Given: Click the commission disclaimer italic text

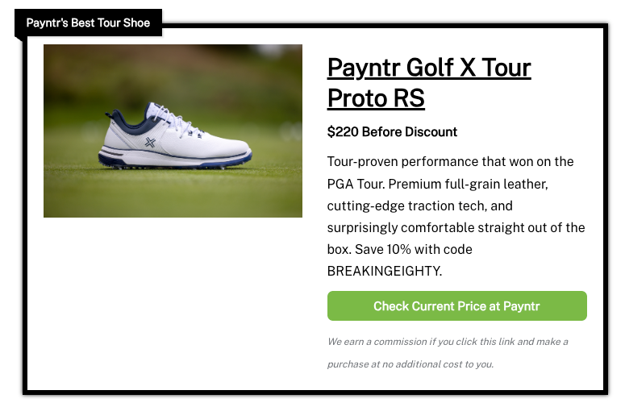Looking at the screenshot, I should (448, 342).
